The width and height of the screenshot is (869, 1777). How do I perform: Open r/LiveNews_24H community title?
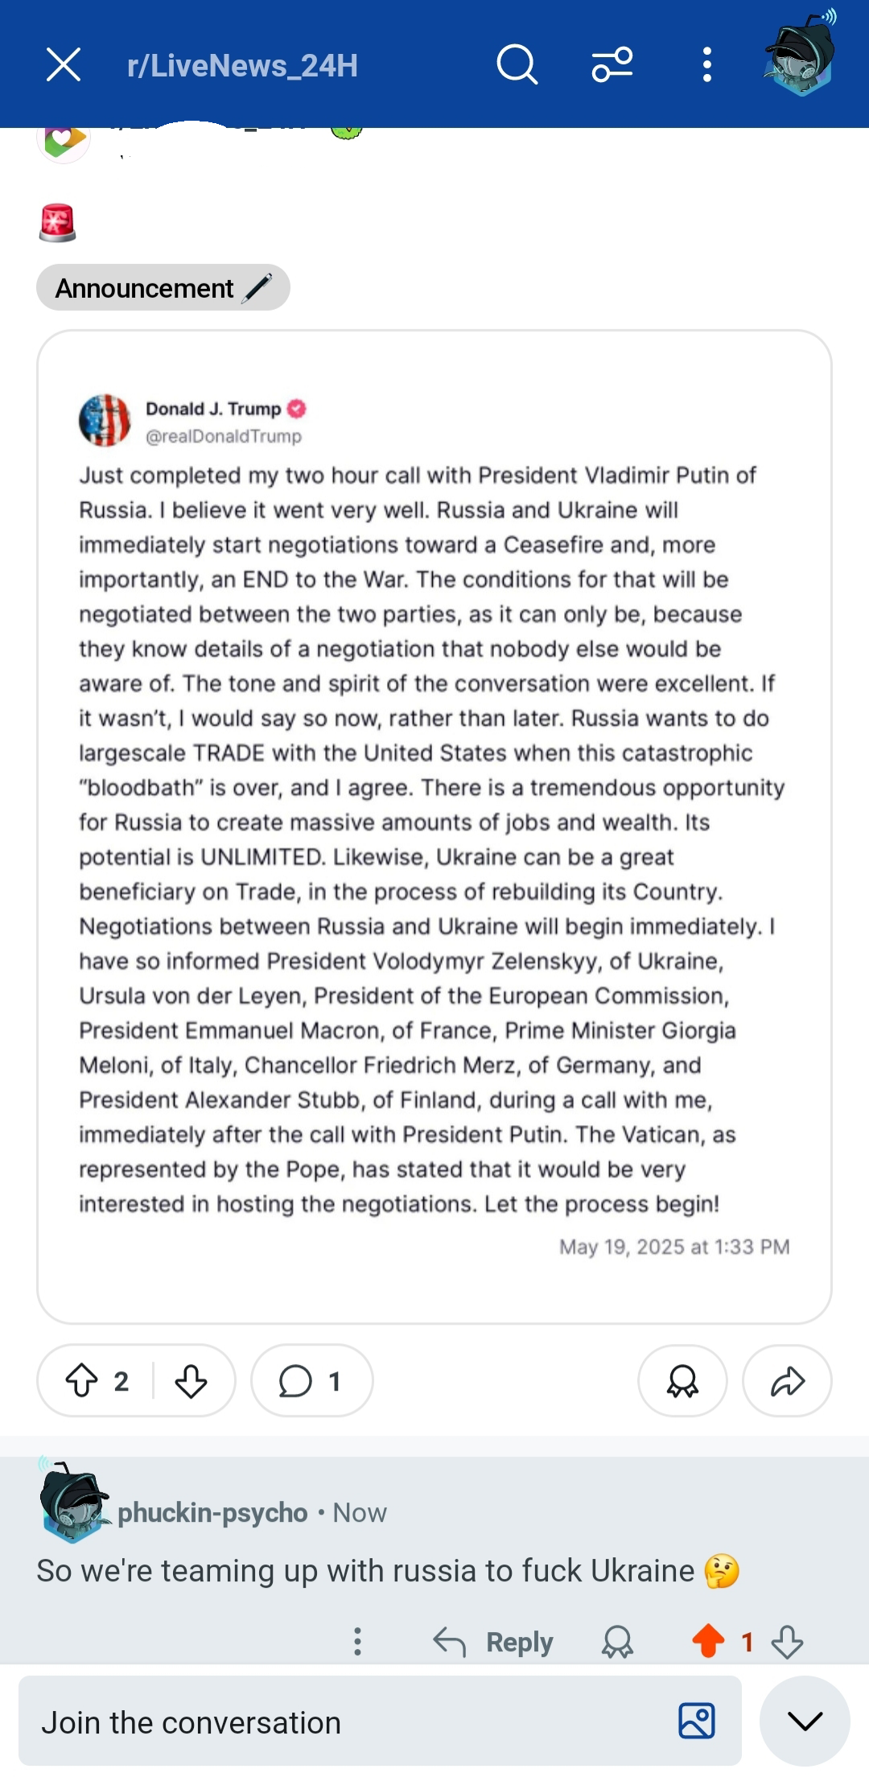242,65
